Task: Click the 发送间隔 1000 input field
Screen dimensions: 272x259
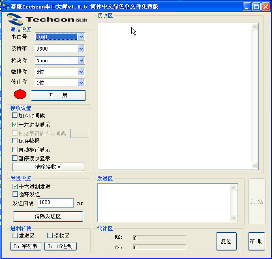Action: tap(56, 203)
